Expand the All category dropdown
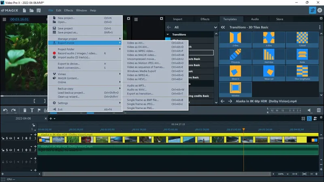This screenshot has width=324, height=182. tap(215, 27)
